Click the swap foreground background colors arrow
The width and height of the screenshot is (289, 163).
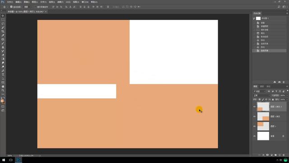[x=4, y=98]
